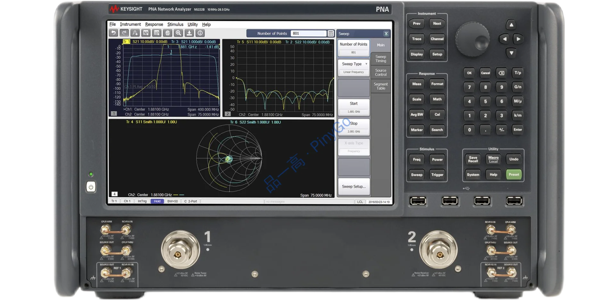
Task: Click the Channel hardware key
Action: point(437,39)
